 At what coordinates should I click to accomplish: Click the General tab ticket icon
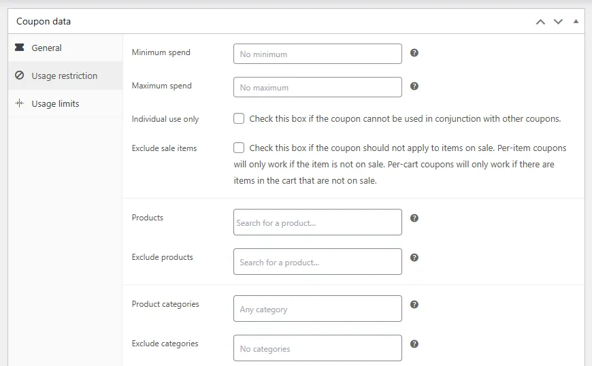(x=19, y=47)
